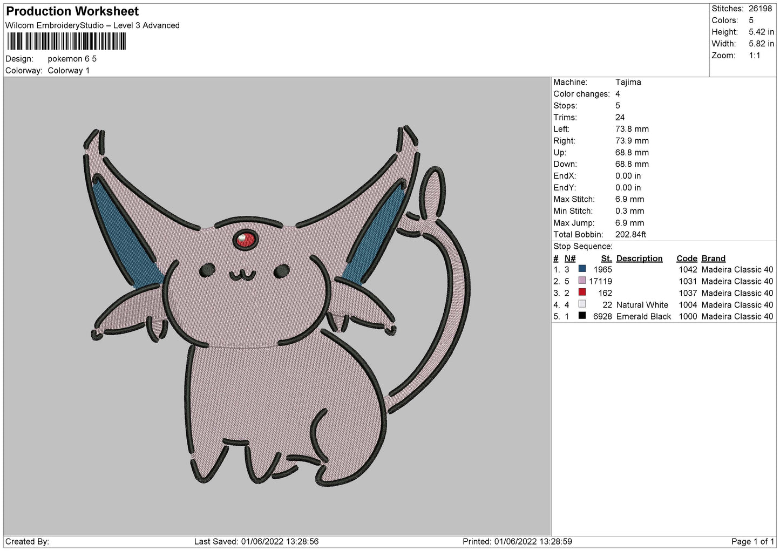Click the Colors value 5
Image resolution: width=780 pixels, height=551 pixels.
(x=751, y=21)
